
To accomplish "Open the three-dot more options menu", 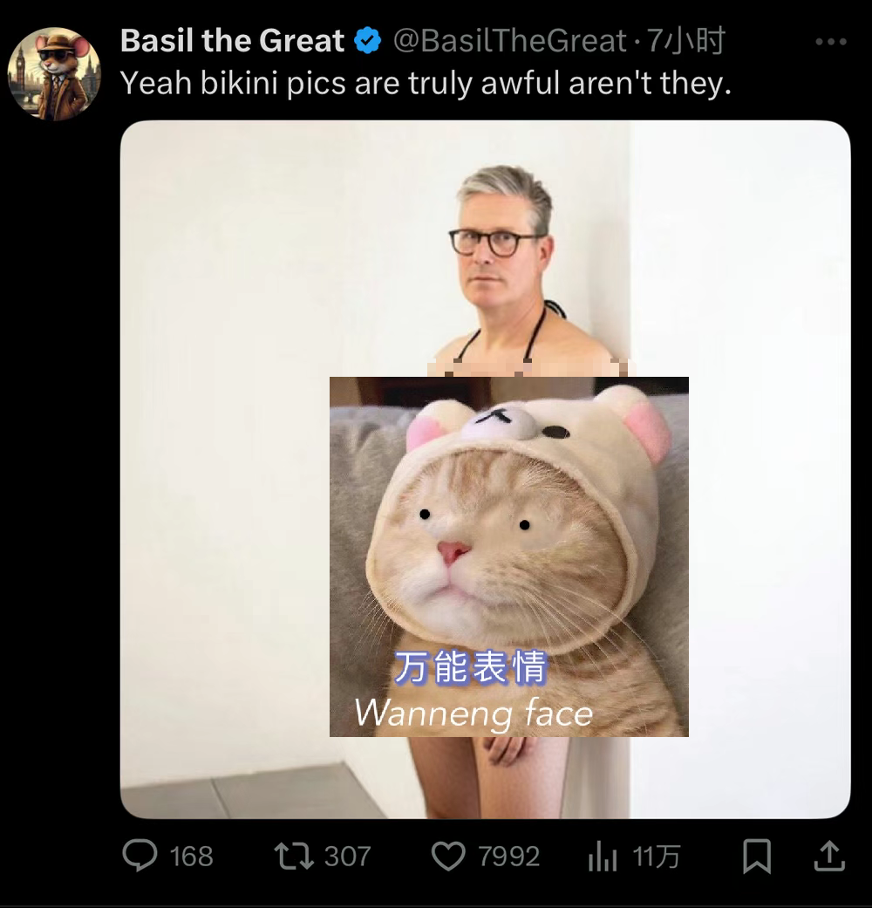I will pos(832,42).
